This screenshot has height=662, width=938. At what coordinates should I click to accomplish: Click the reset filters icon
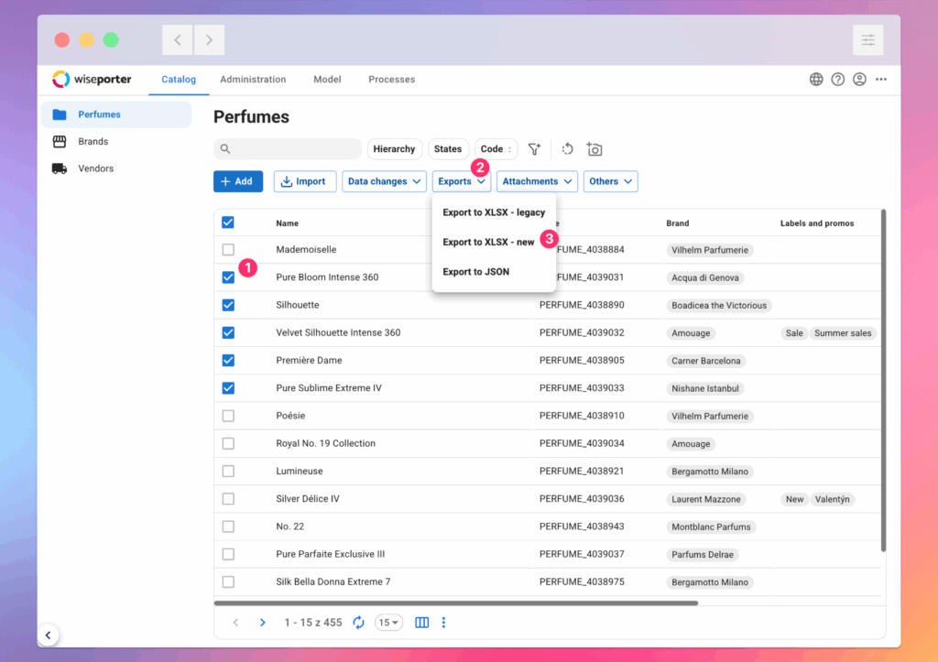click(567, 149)
